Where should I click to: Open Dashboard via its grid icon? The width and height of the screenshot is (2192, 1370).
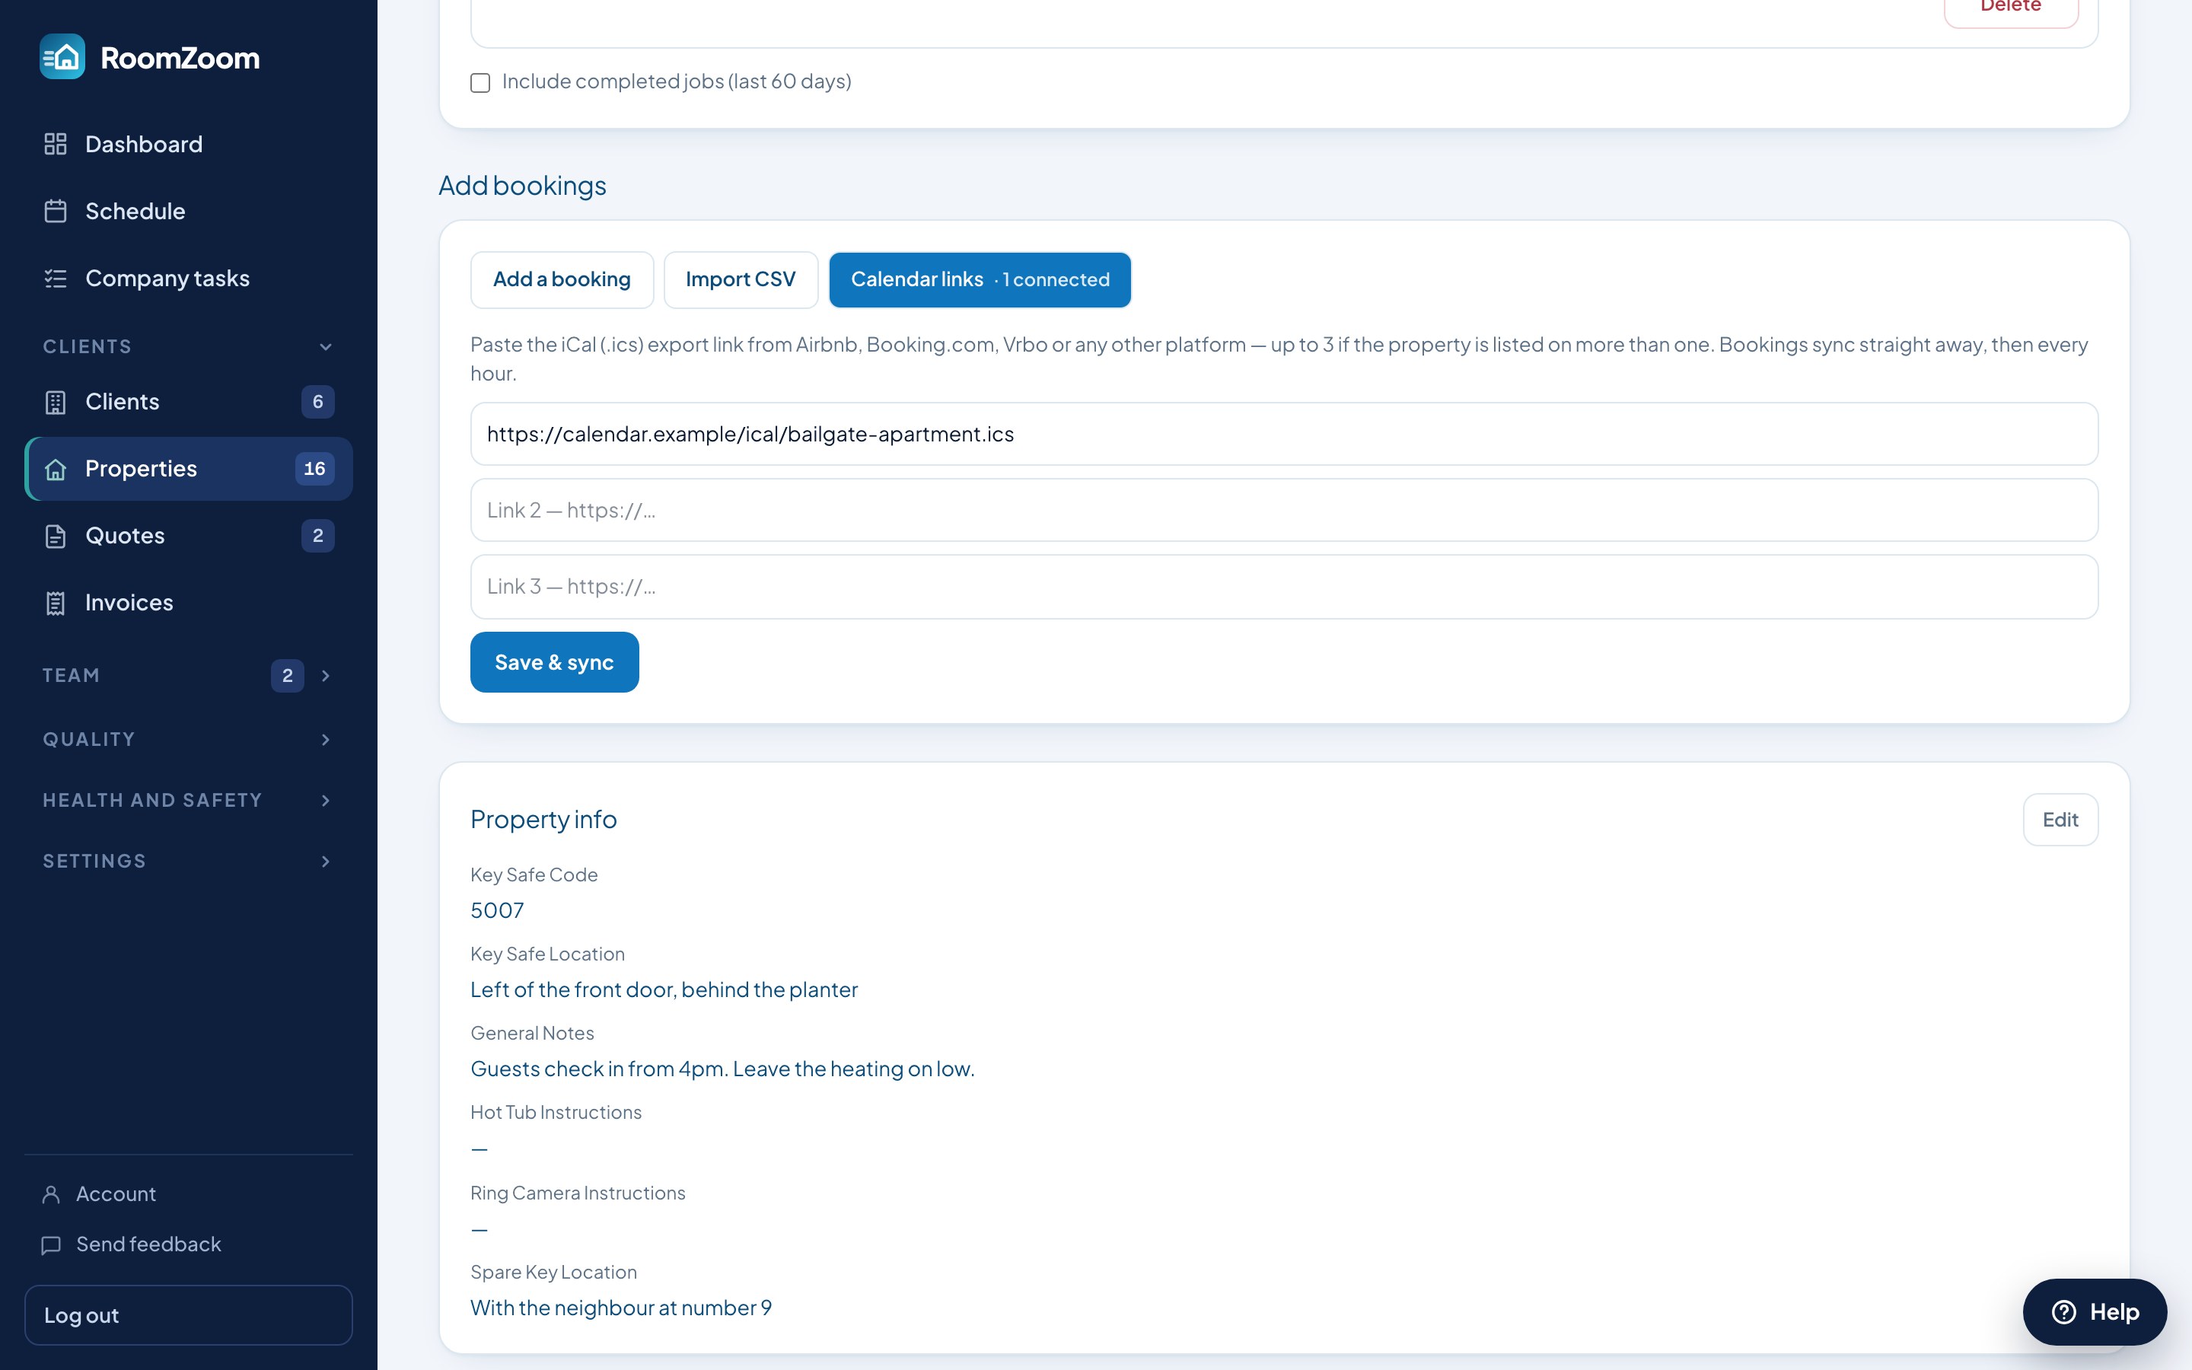click(56, 144)
